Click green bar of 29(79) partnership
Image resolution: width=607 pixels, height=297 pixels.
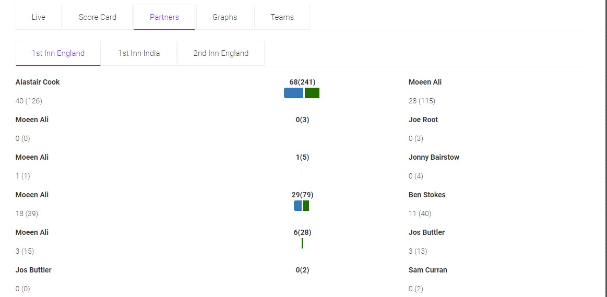tap(306, 206)
